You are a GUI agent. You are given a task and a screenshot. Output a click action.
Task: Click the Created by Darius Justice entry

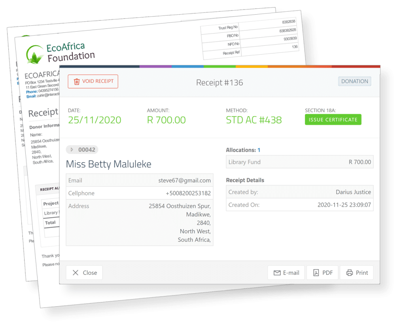point(299,192)
